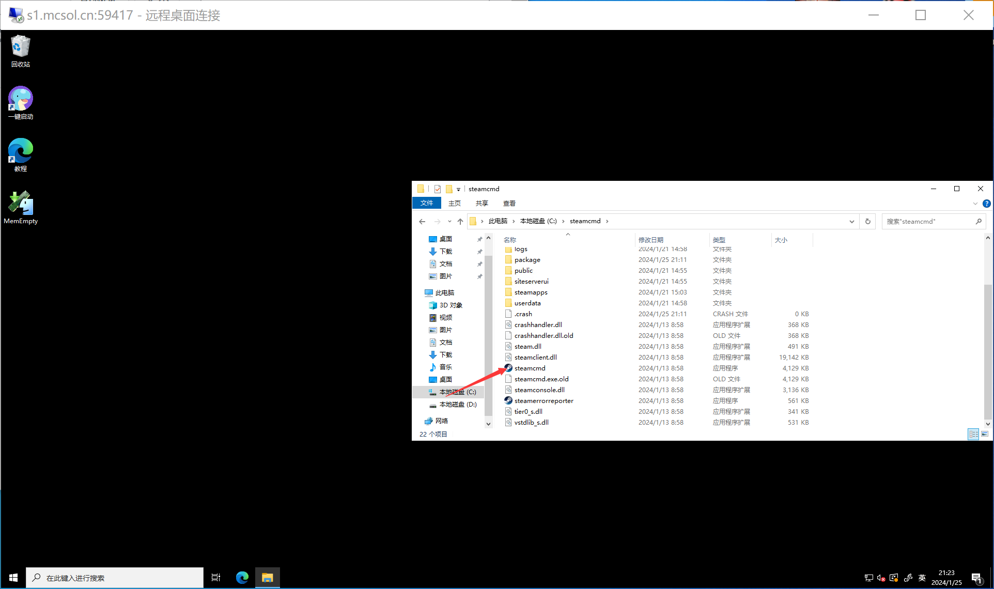
Task: Launch the MemEmpty desktop icon
Action: [x=21, y=207]
